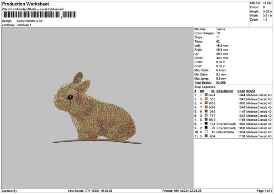Select stop 3 thread swatch with 3653 stitches
The width and height of the screenshot is (274, 194).
click(x=206, y=103)
